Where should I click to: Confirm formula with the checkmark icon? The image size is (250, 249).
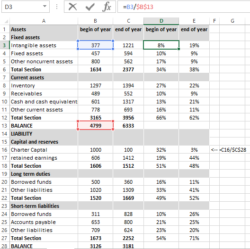pos(90,7)
